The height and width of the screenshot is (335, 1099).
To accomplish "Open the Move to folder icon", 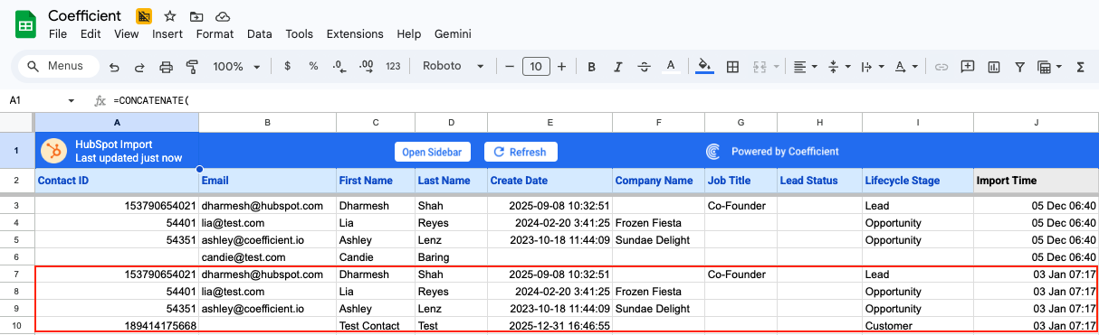I will click(x=196, y=16).
